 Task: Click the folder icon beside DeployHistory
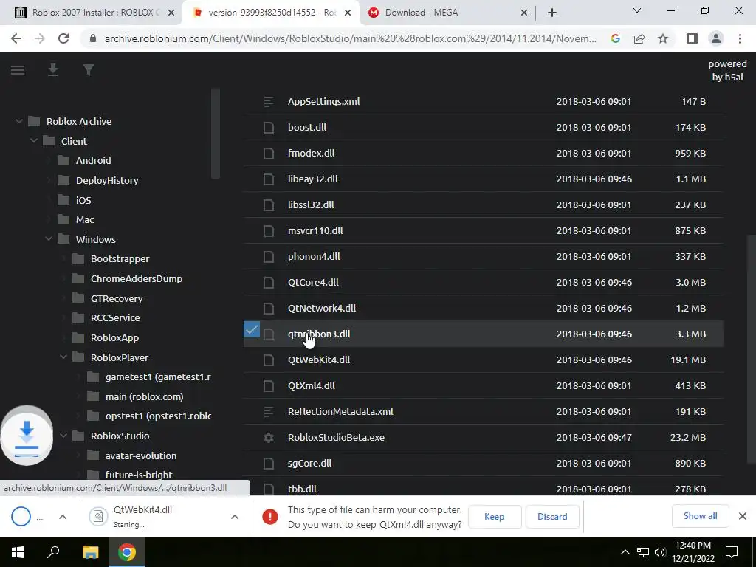63,180
